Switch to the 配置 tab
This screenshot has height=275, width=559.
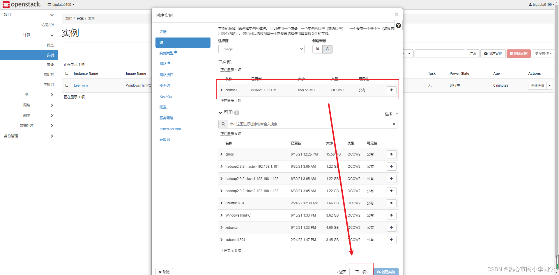click(163, 107)
